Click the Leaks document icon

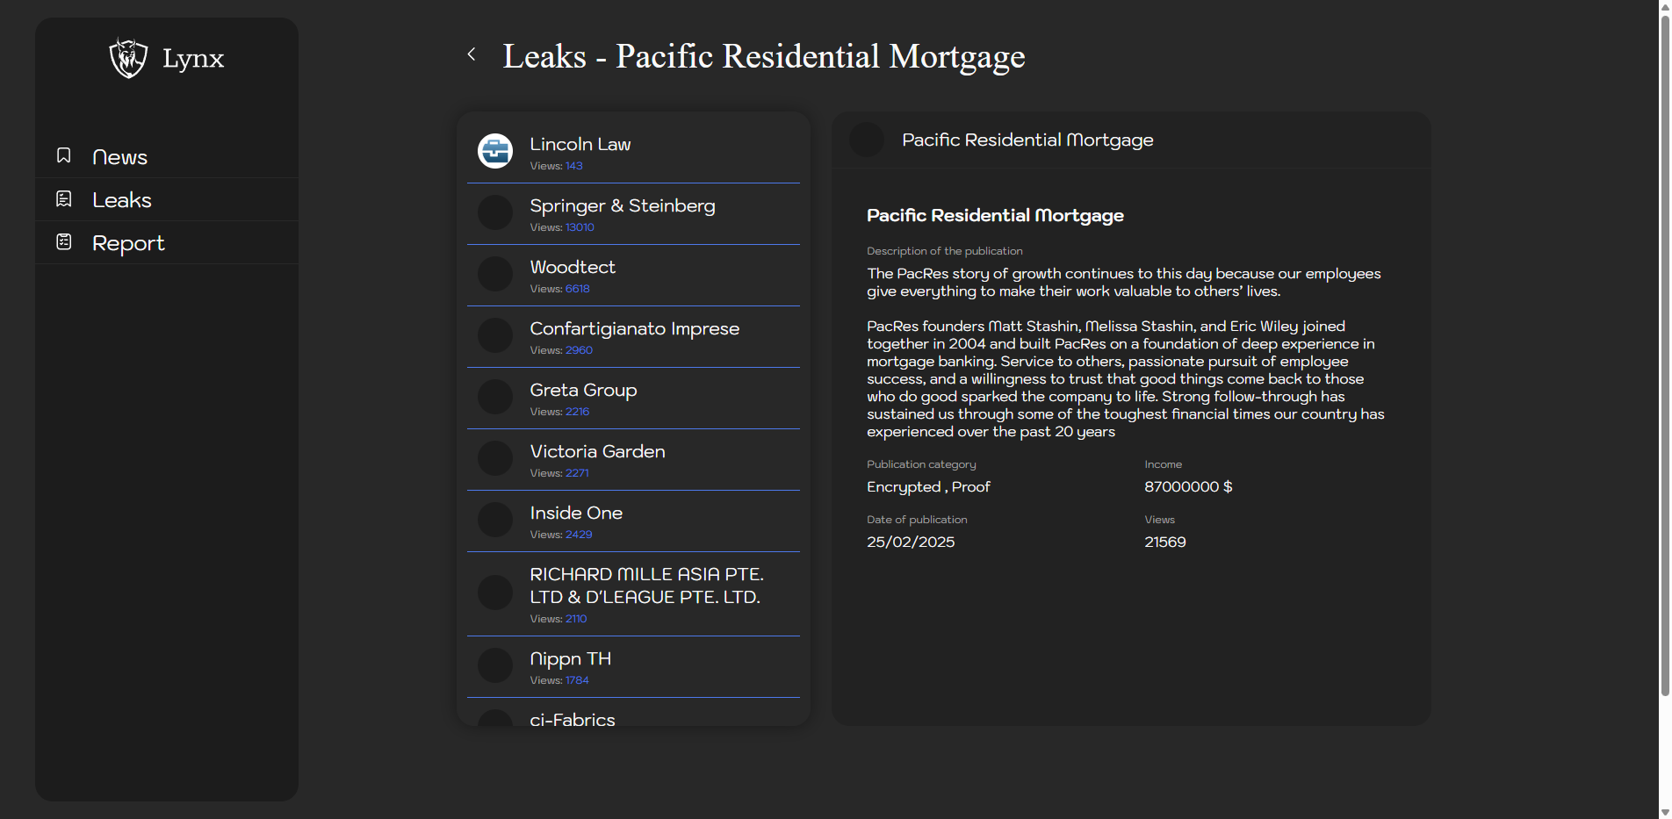[64, 199]
